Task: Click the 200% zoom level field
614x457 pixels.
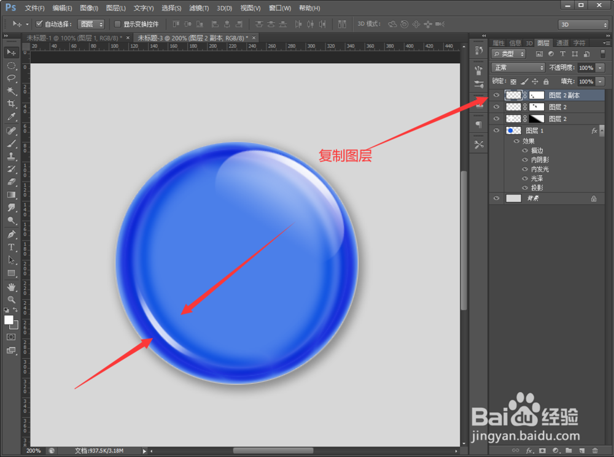Action: coord(34,451)
